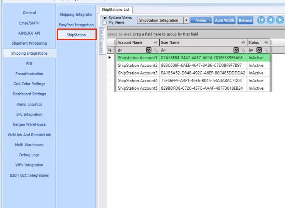The height and width of the screenshot is (208, 285).
Task: Clear the User Name filter icon
Action: pyautogui.click(x=243, y=50)
